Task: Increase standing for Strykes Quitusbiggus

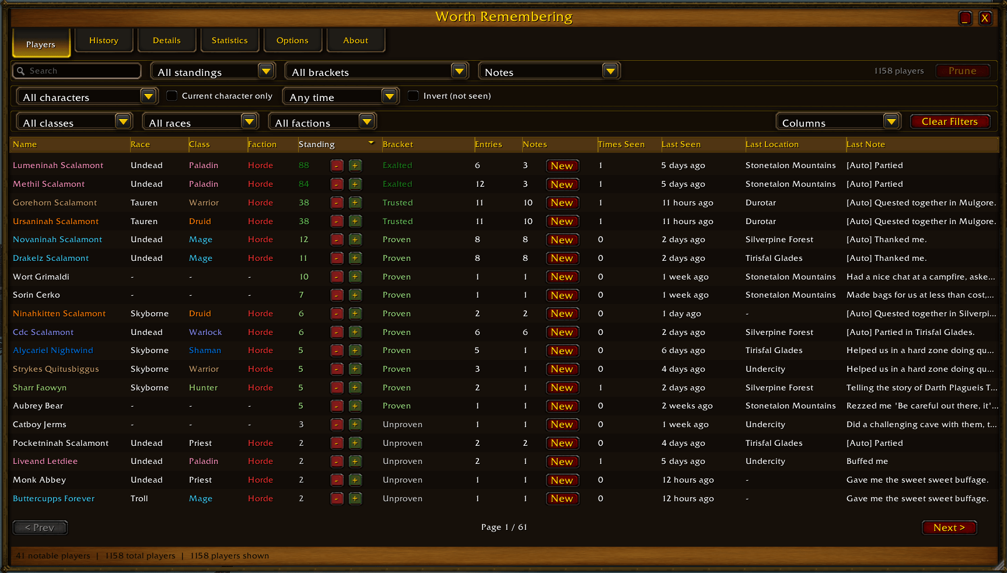Action: pyautogui.click(x=355, y=369)
